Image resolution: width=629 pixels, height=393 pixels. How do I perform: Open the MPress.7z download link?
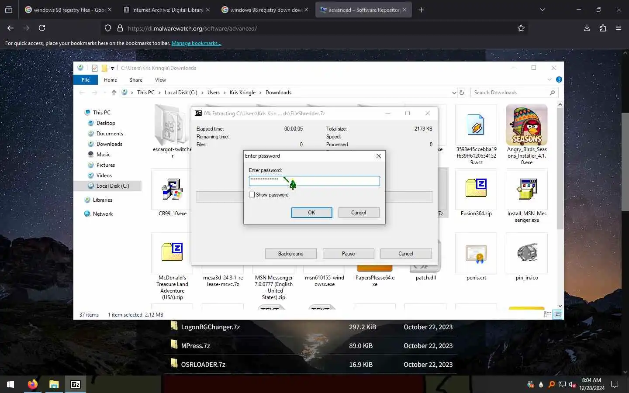tap(196, 346)
